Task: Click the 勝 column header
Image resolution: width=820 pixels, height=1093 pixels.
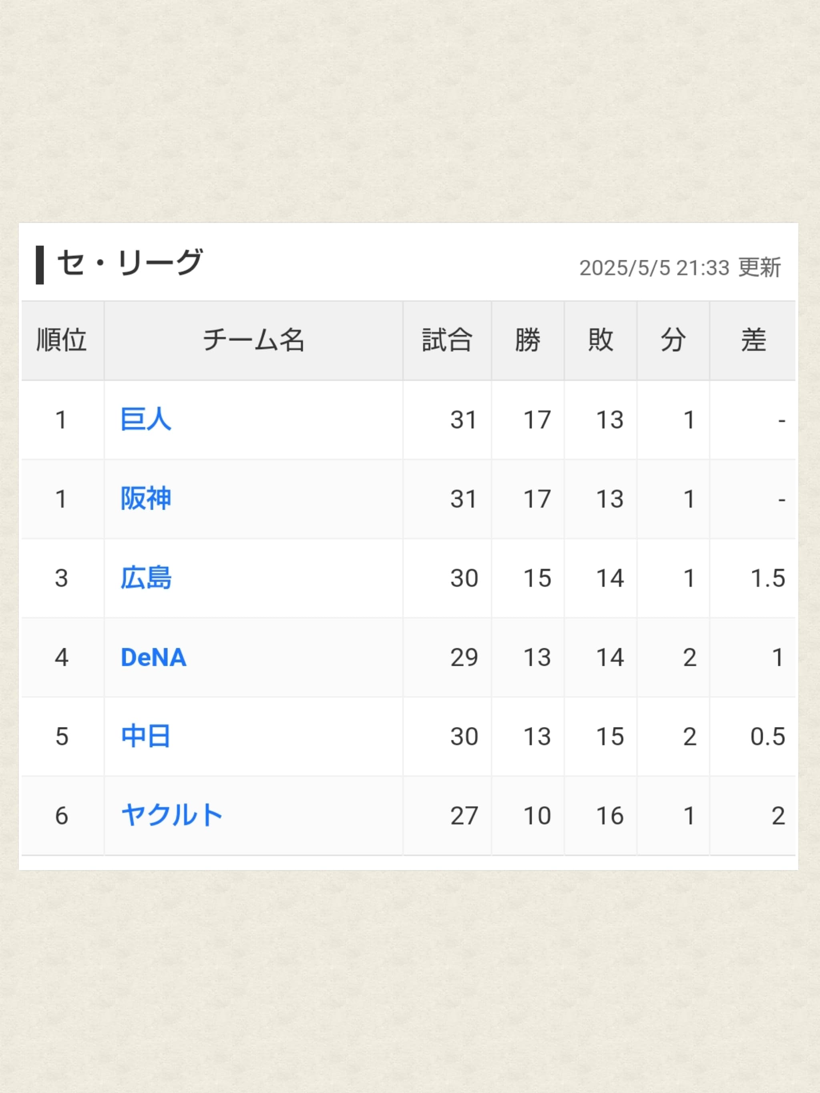Action: click(x=528, y=340)
